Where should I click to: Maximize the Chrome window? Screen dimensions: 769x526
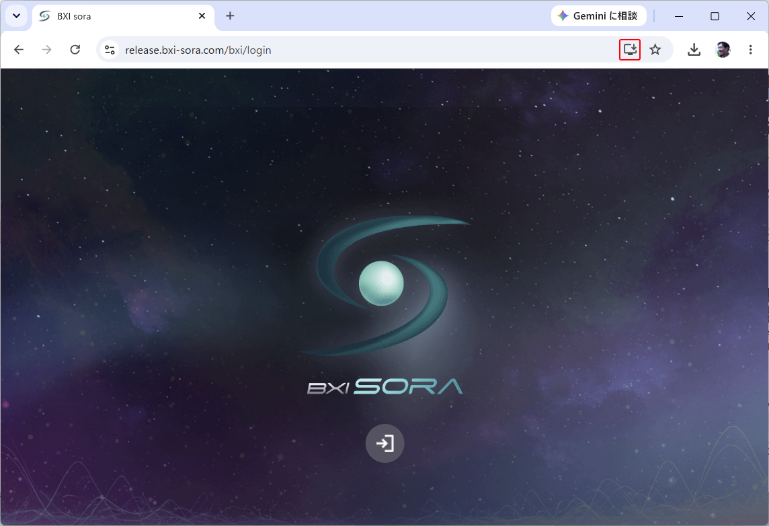coord(715,16)
